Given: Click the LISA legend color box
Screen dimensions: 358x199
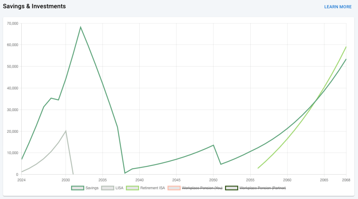Looking at the screenshot, I should [107, 188].
